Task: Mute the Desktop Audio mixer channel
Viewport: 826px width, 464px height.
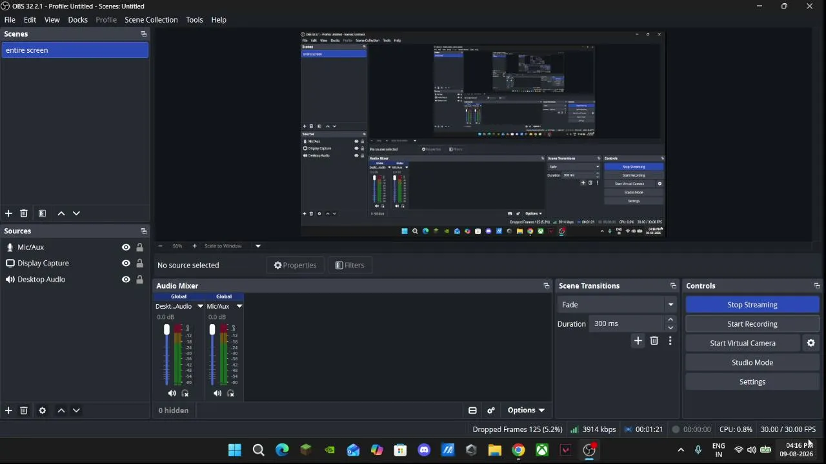Action: coord(172,394)
